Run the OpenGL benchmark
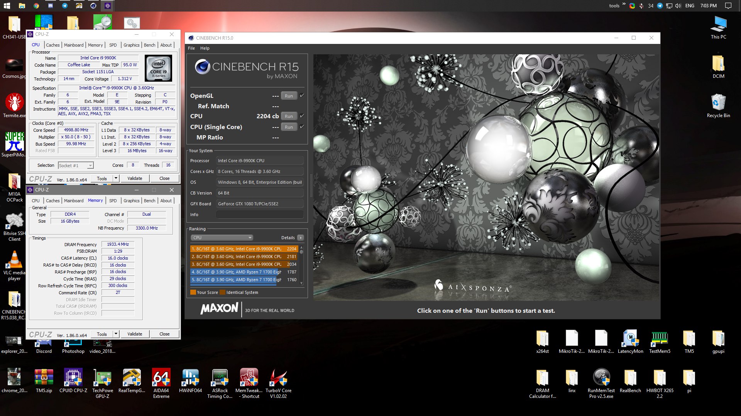Viewport: 741px width, 416px height. click(x=289, y=96)
